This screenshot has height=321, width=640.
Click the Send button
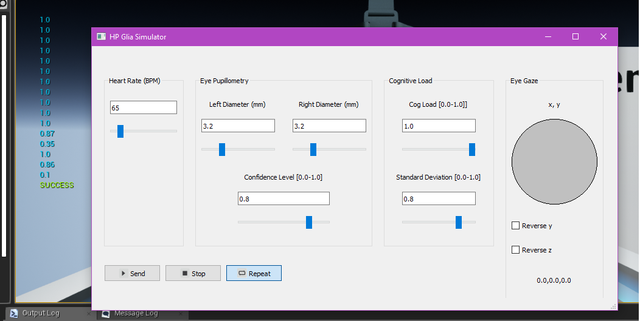[132, 273]
